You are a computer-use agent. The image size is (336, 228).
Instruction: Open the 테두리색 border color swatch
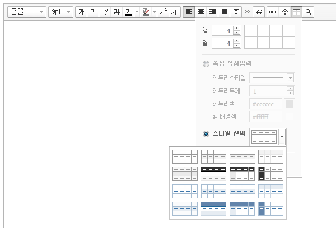tap(290, 104)
